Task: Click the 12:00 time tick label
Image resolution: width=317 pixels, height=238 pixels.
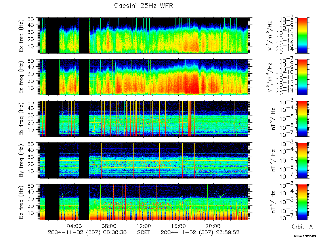Action: click(x=144, y=226)
